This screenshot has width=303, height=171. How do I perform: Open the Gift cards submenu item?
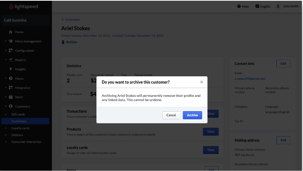tap(18, 114)
